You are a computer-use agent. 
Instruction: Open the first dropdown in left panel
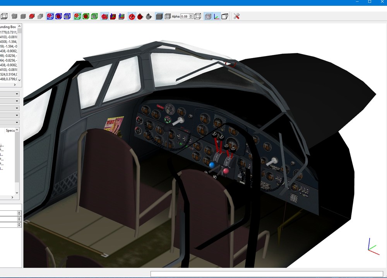click(x=10, y=94)
